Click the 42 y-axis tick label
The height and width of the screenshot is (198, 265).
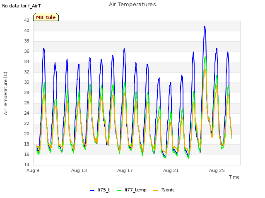(x=26, y=20)
